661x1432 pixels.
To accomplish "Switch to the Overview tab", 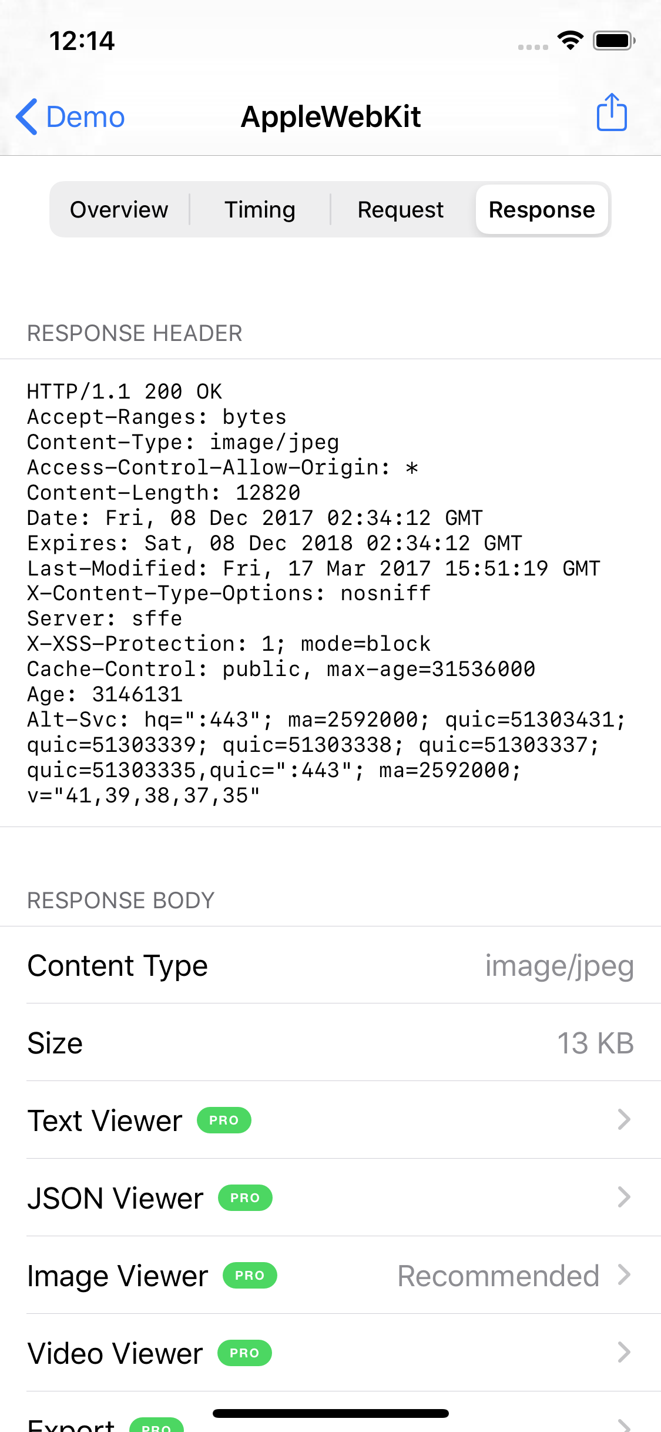I will coord(119,209).
